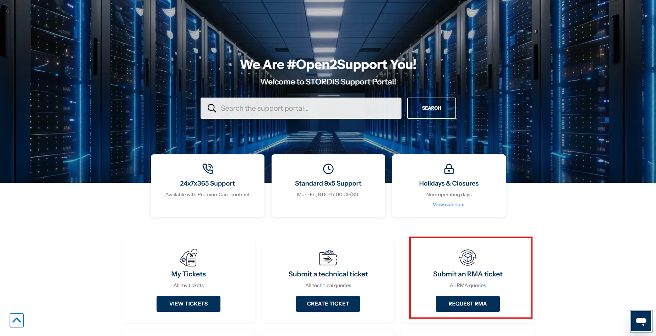Viewport: 656px width, 336px height.
Task: Click the VIEW TICKETS button
Action: (x=188, y=304)
